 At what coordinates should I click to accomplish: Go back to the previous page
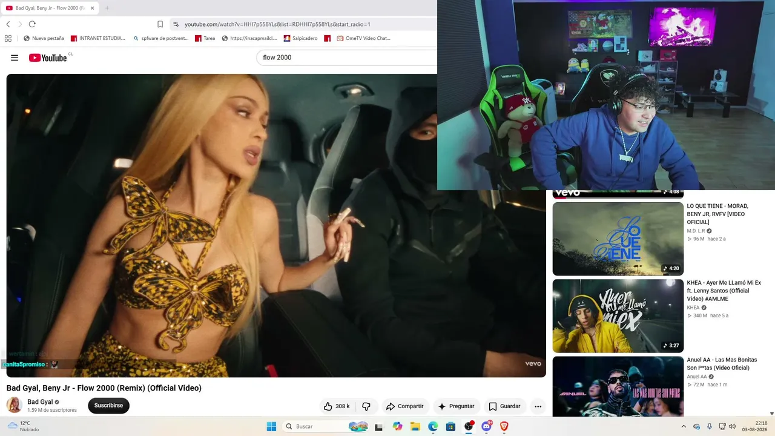click(x=8, y=24)
